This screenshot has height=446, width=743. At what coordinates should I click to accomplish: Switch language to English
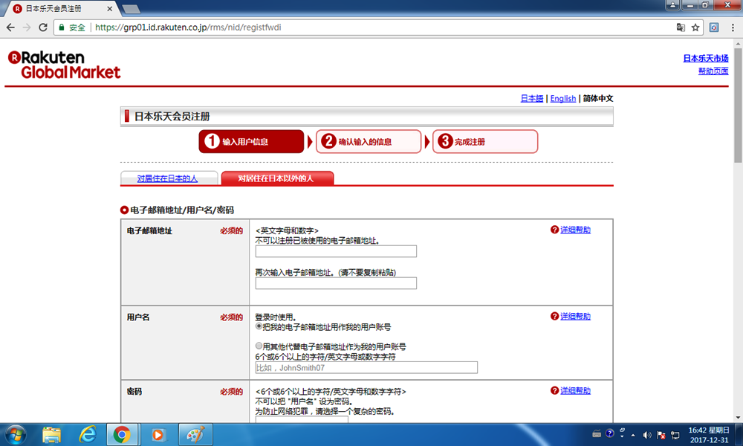[x=562, y=98]
